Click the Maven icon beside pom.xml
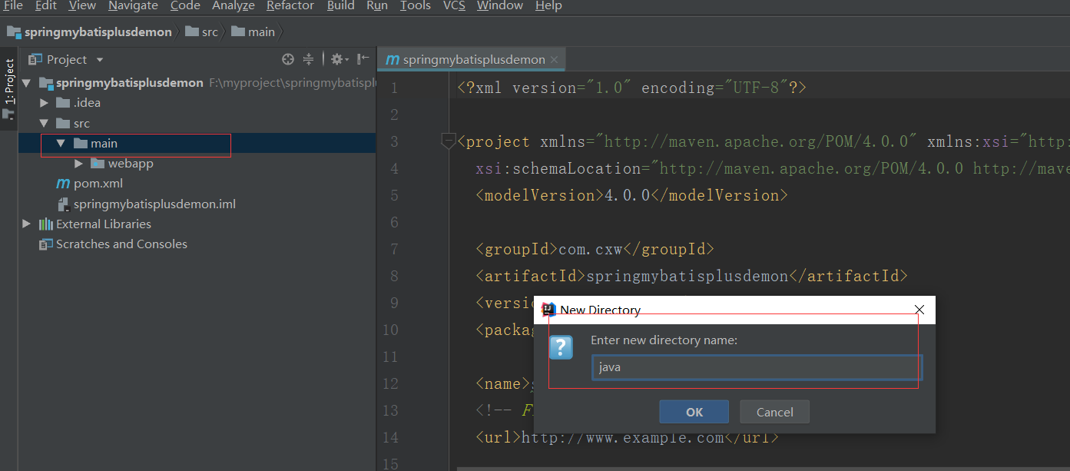 click(x=63, y=184)
